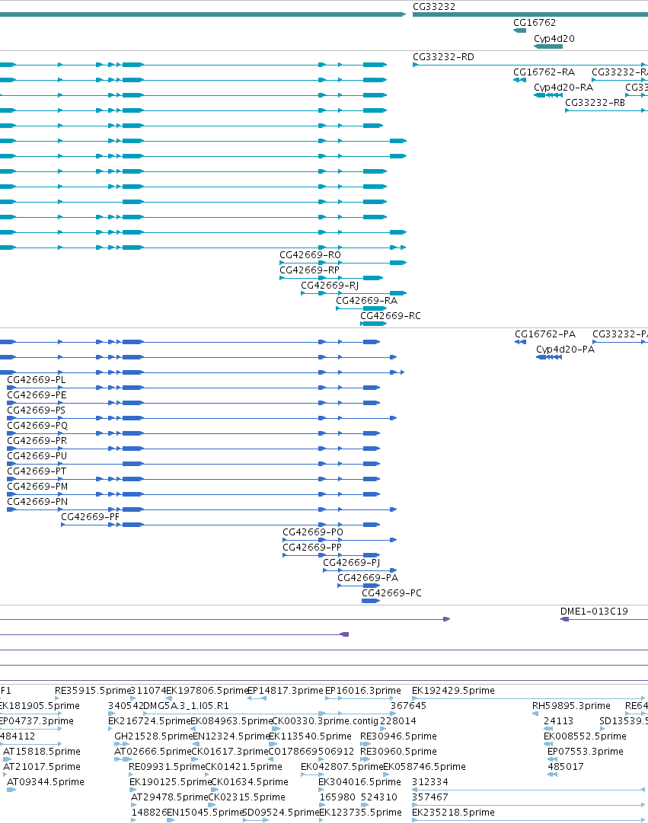648x824 pixels.
Task: Click the 357467 feature label
Action: (x=430, y=797)
